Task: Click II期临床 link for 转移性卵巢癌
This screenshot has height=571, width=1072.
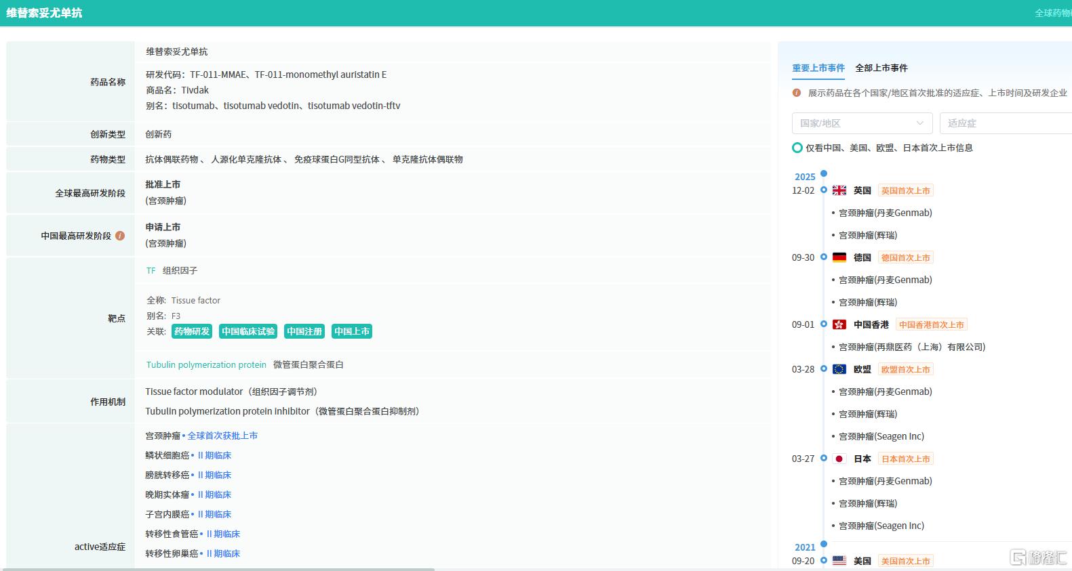Action: pyautogui.click(x=223, y=553)
